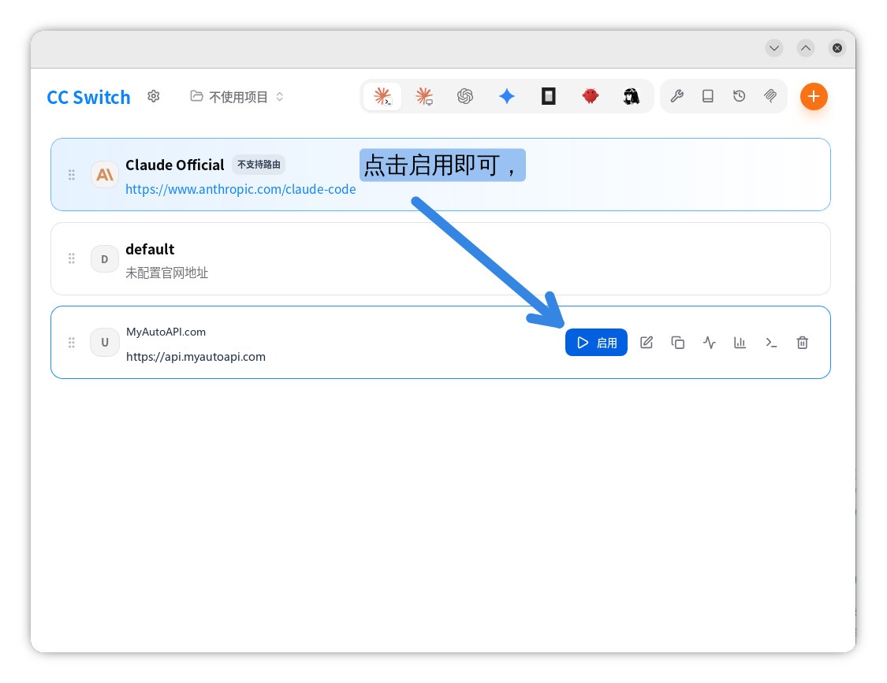Select the Claude Official provider name
This screenshot has width=887, height=683.
click(x=175, y=165)
